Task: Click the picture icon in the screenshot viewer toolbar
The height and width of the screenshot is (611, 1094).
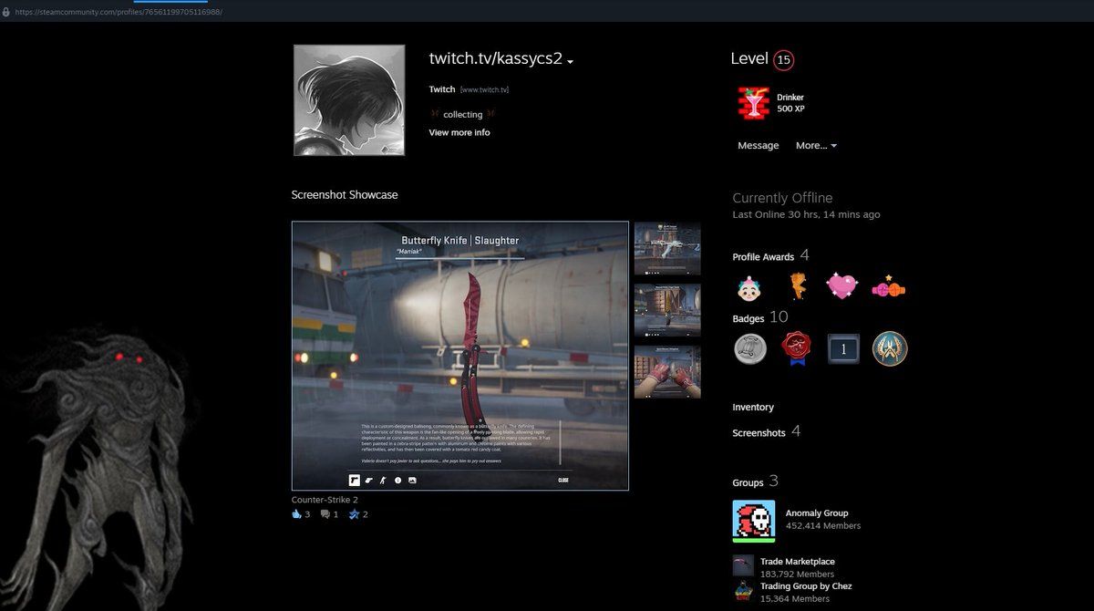Action: click(412, 479)
